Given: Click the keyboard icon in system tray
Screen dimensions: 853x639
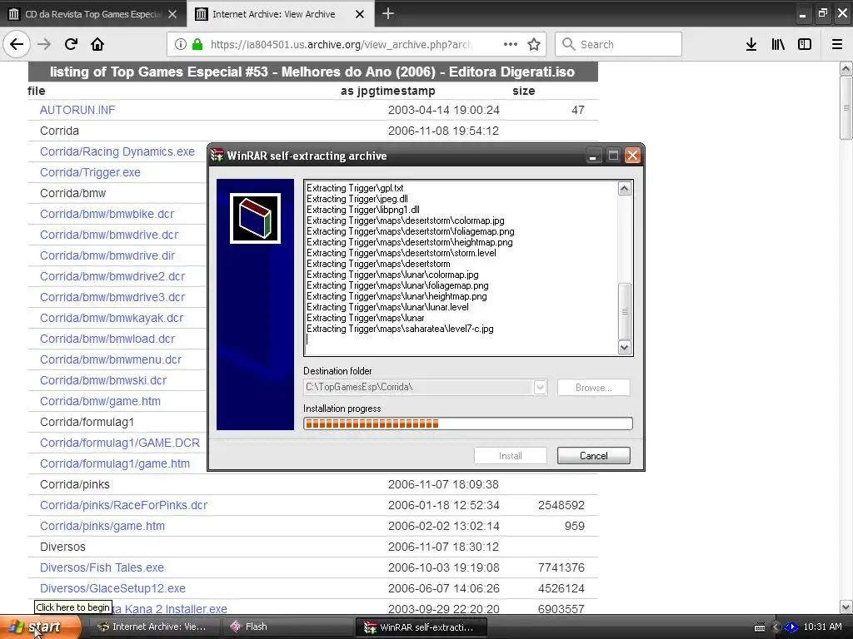Looking at the screenshot, I should coord(760,627).
